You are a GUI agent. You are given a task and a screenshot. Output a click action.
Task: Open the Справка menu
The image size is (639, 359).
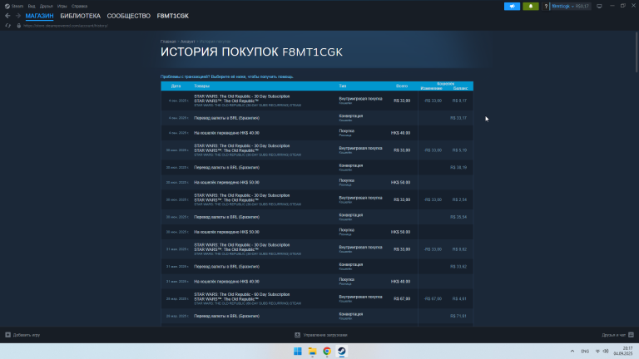pyautogui.click(x=80, y=6)
